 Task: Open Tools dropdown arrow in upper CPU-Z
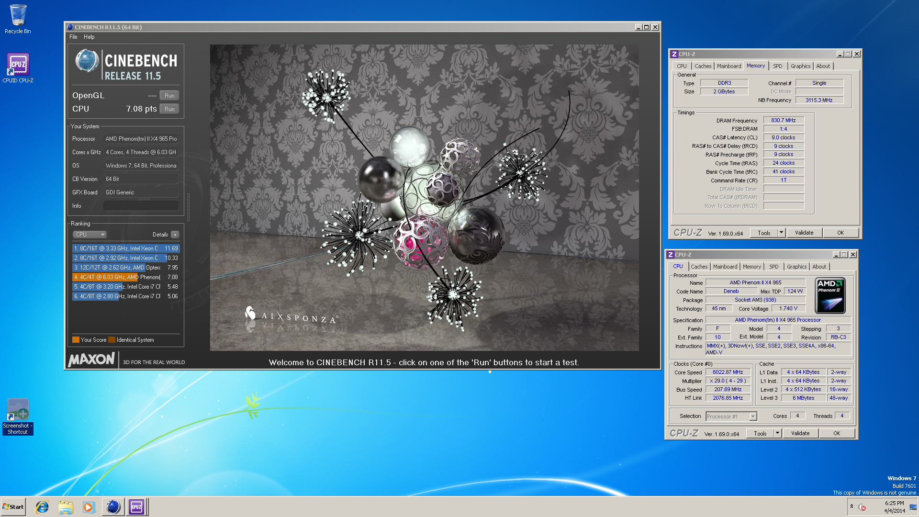782,233
